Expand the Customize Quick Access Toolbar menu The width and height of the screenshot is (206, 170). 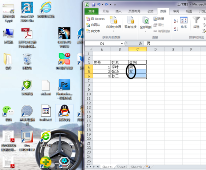point(115,5)
